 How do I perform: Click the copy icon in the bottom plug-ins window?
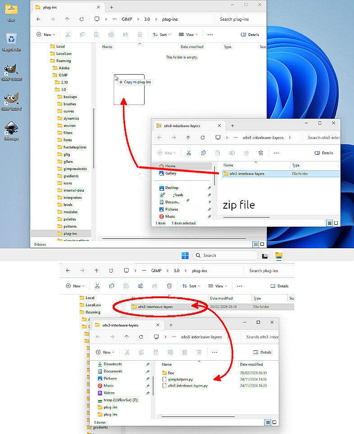pyautogui.click(x=112, y=286)
